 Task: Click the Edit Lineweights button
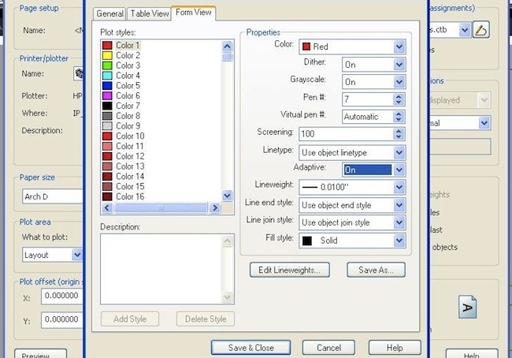[289, 270]
